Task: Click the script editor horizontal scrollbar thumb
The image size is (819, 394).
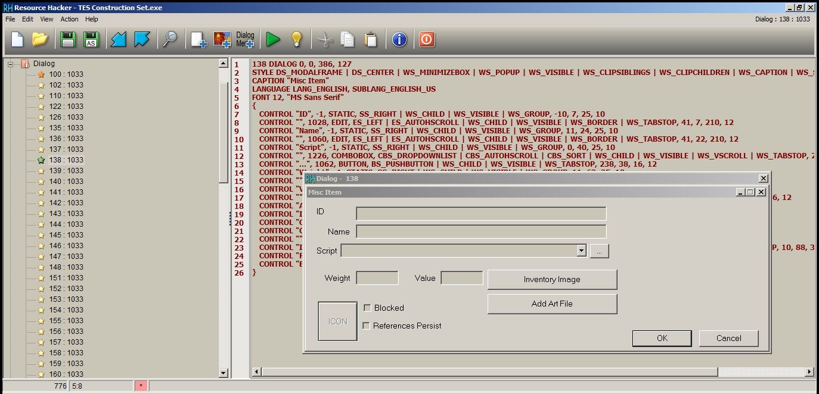Action: point(489,372)
